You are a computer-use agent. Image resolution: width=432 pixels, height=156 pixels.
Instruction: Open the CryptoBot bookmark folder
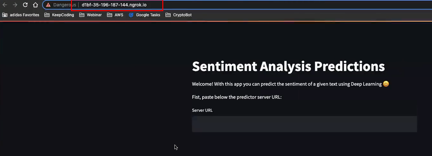point(179,15)
